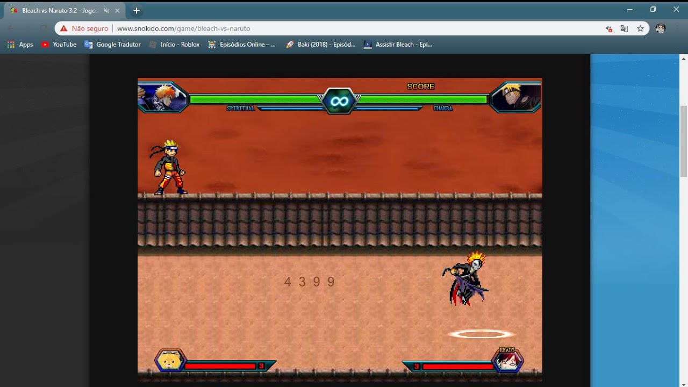
Task: Minimize the Chrome window
Action: [630, 9]
